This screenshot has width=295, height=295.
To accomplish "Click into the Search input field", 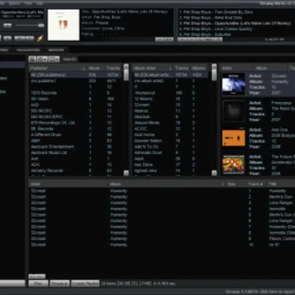I will coord(186,59).
